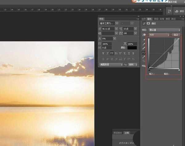Select the gray point eyedropper in Curves

143,44
